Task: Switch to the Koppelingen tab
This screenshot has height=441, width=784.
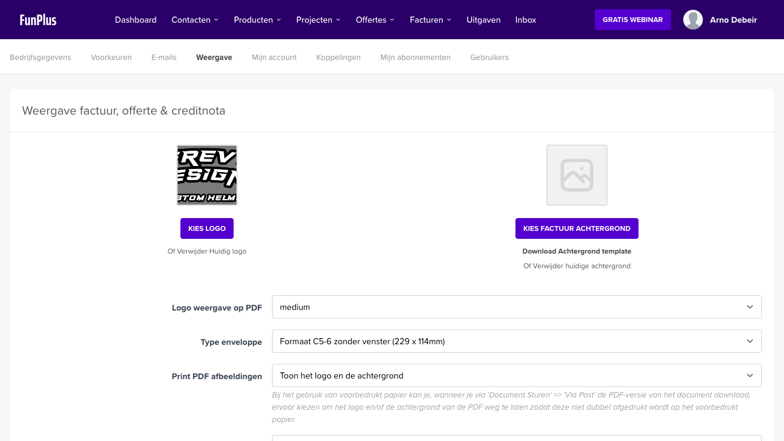Action: 338,57
